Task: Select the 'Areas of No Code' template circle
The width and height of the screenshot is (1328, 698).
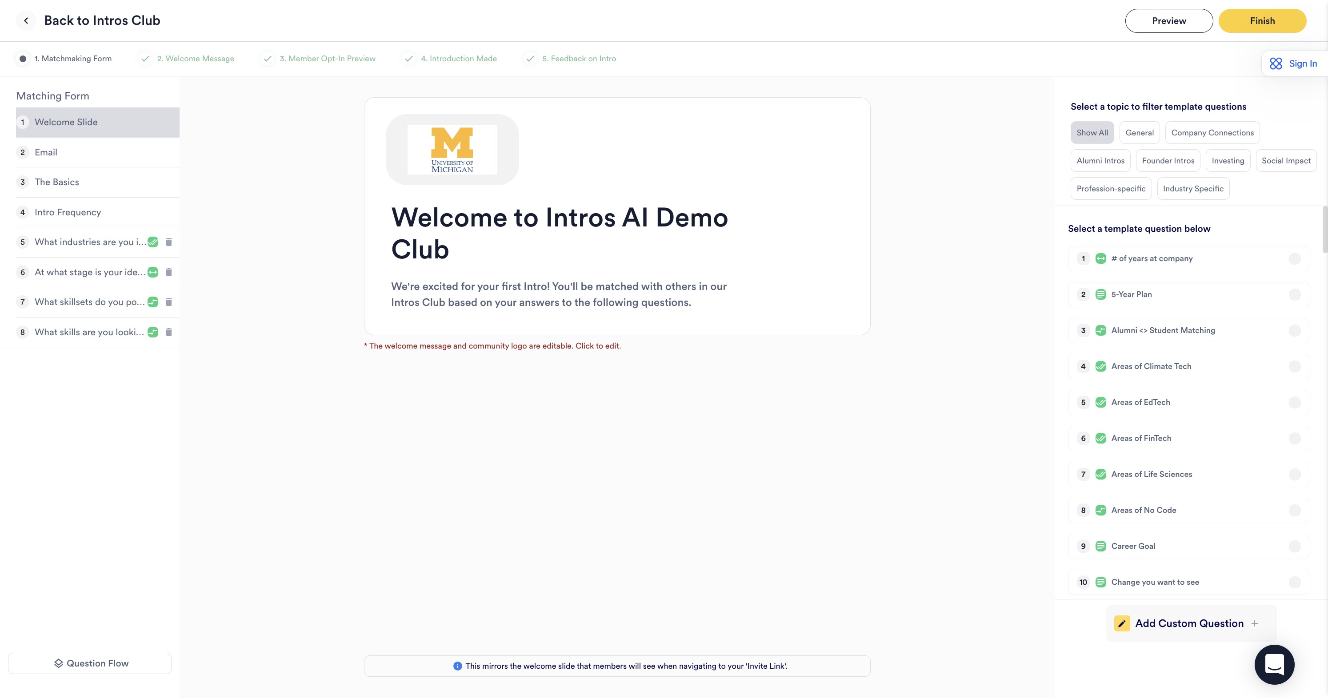Action: pyautogui.click(x=1295, y=511)
